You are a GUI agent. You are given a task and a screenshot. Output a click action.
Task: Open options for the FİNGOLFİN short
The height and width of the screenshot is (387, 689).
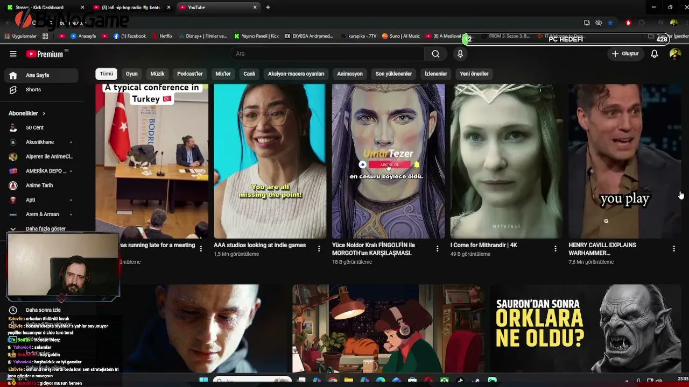[437, 248]
